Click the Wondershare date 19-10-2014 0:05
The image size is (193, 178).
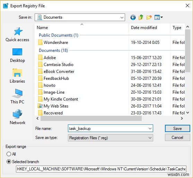click(x=145, y=43)
